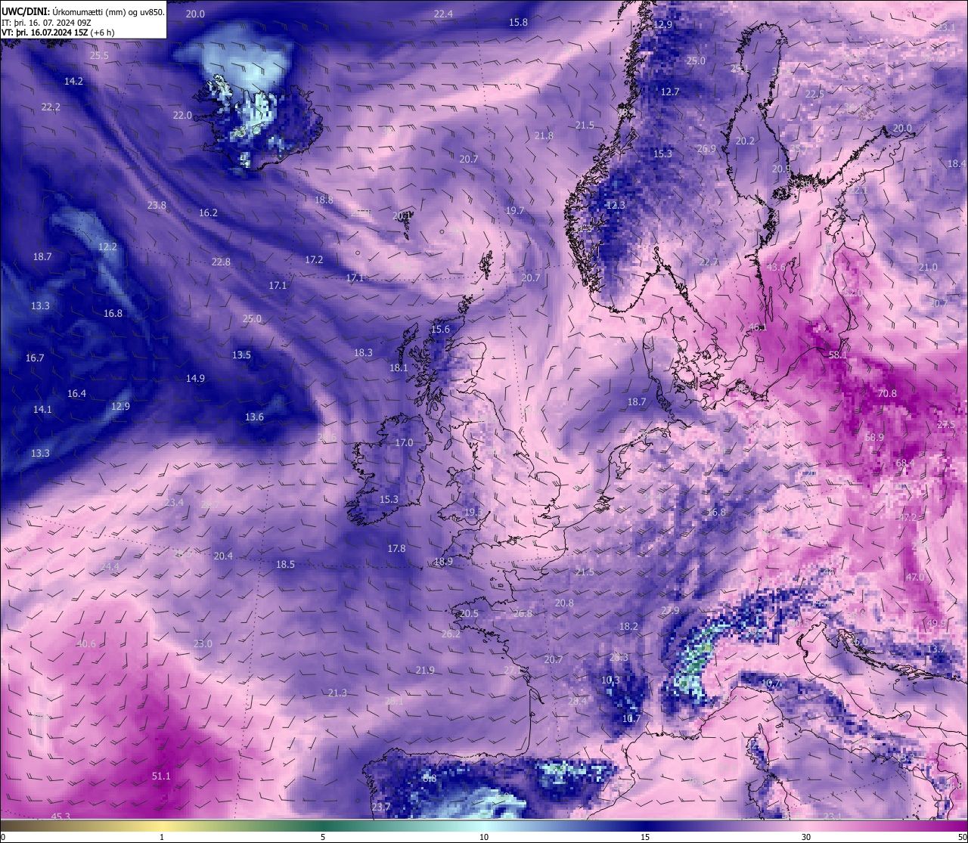Click the 15.6 value over Scotland
Viewport: 968px width, 843px height.
pos(440,329)
